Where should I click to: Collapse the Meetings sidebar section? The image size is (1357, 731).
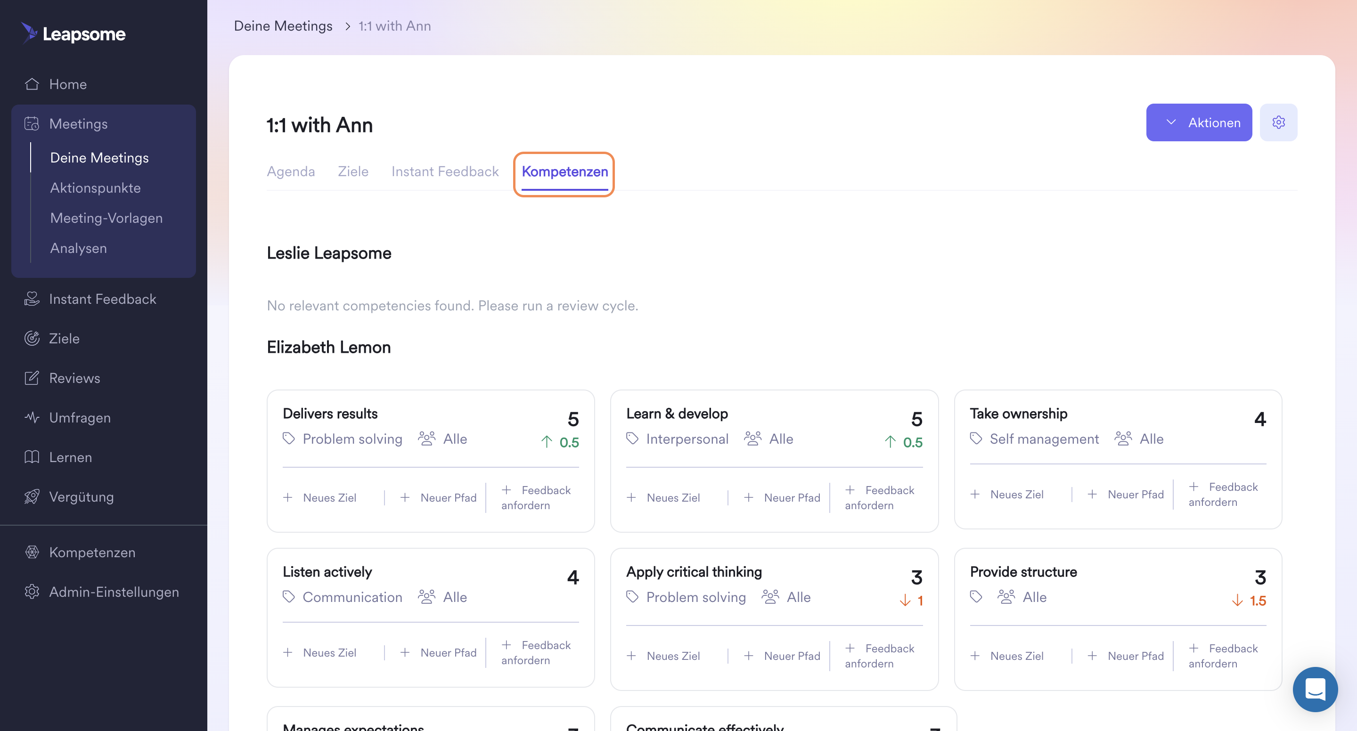pos(78,124)
